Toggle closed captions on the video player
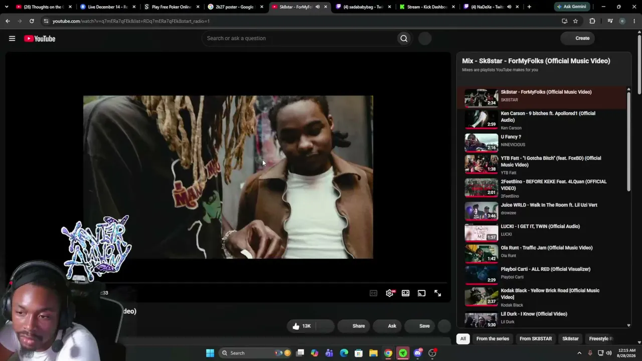The width and height of the screenshot is (642, 361). pos(373,293)
